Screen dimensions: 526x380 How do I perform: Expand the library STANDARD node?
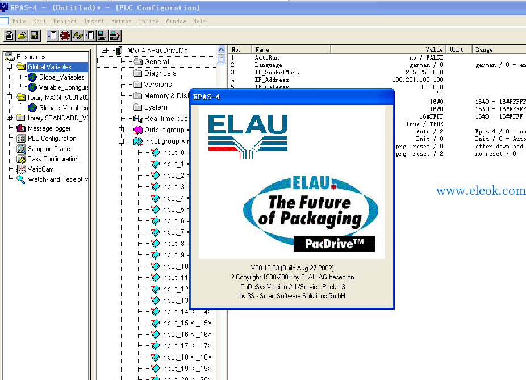10,118
